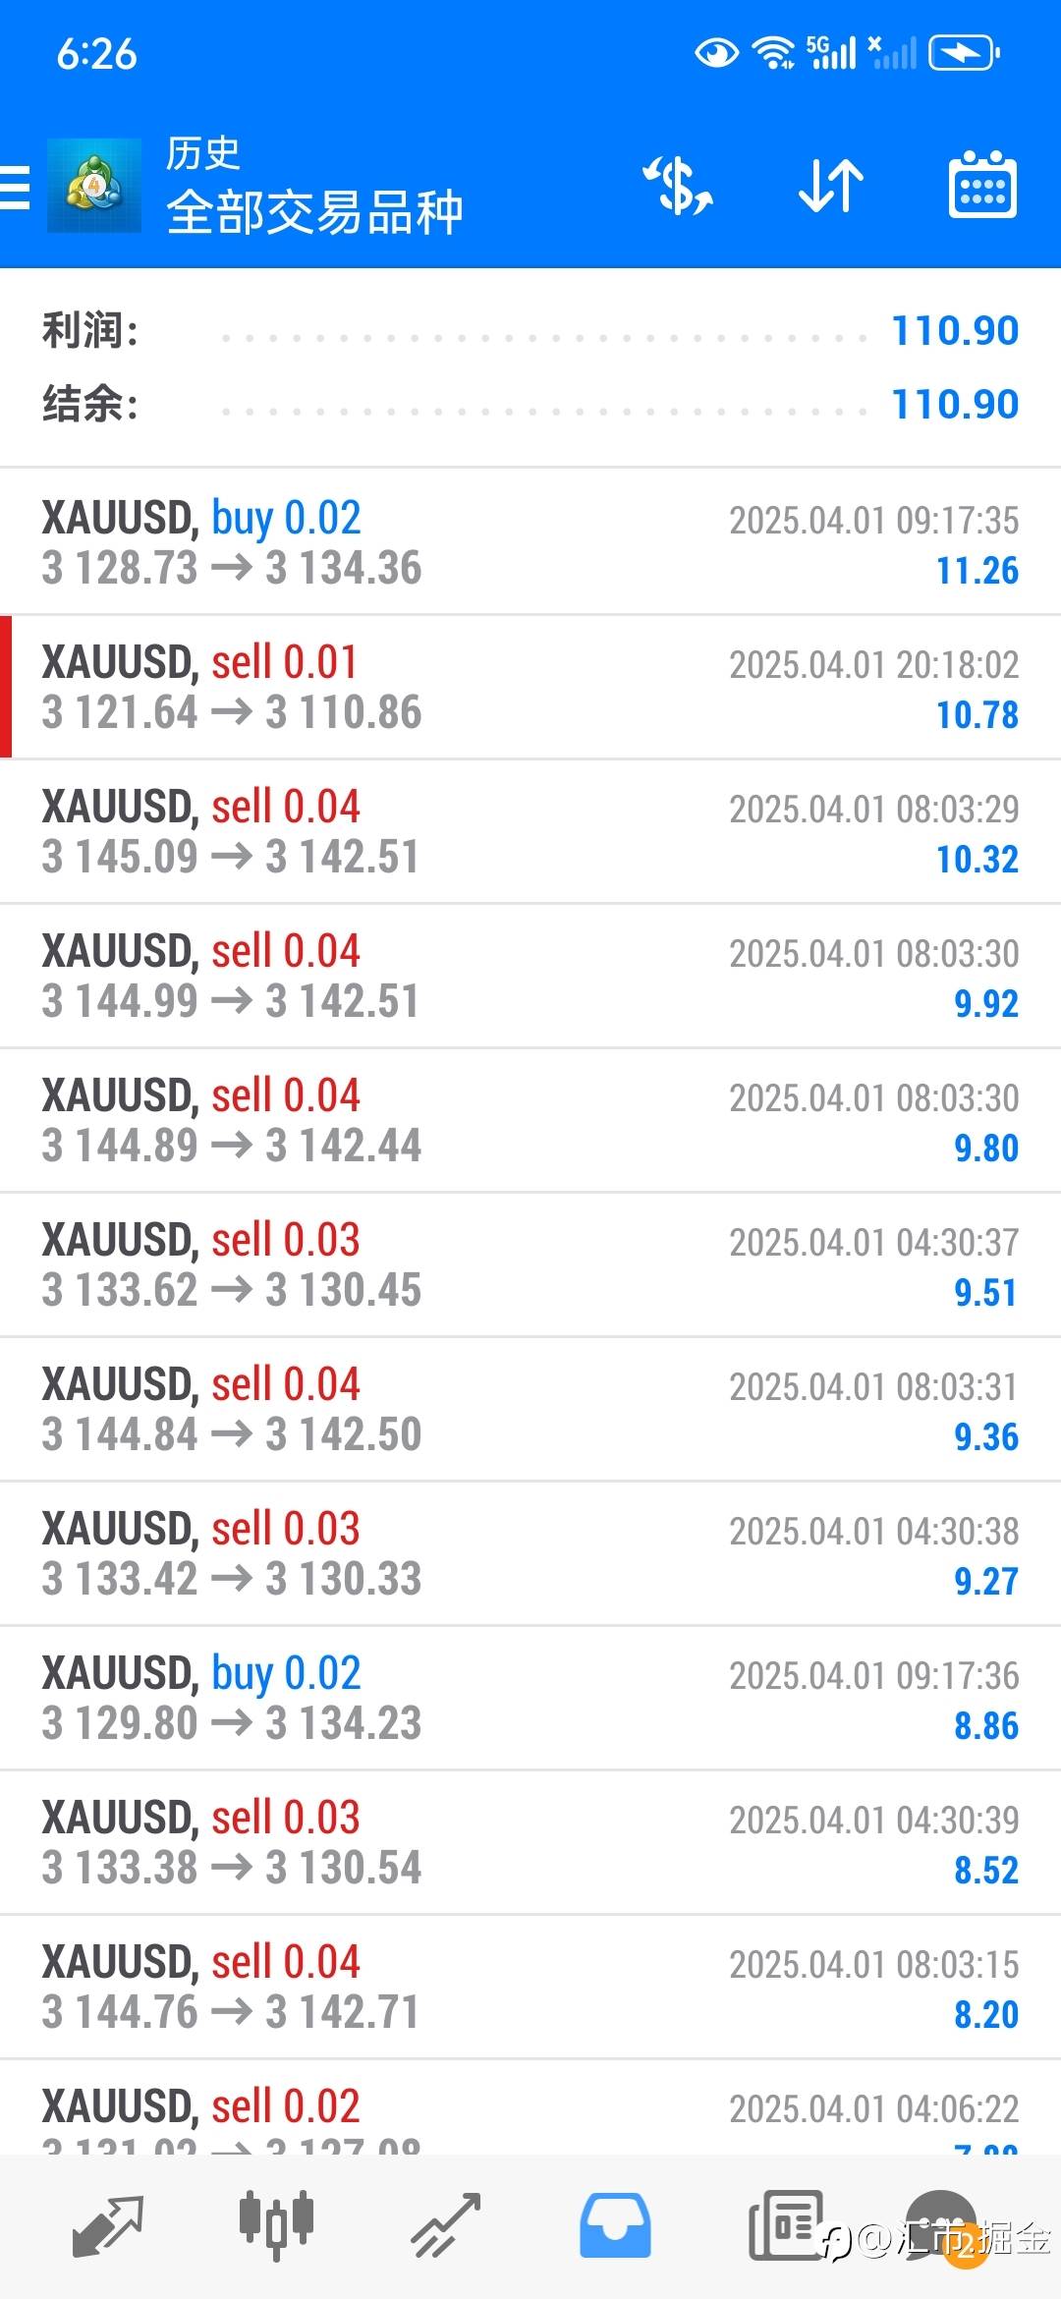1061x2299 pixels.
Task: Tap the sort arrows icon
Action: (830, 186)
